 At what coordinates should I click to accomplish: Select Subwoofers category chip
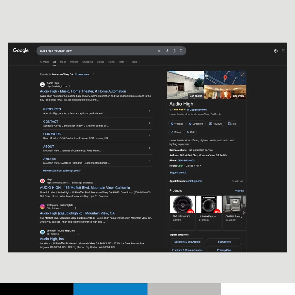click(224, 242)
